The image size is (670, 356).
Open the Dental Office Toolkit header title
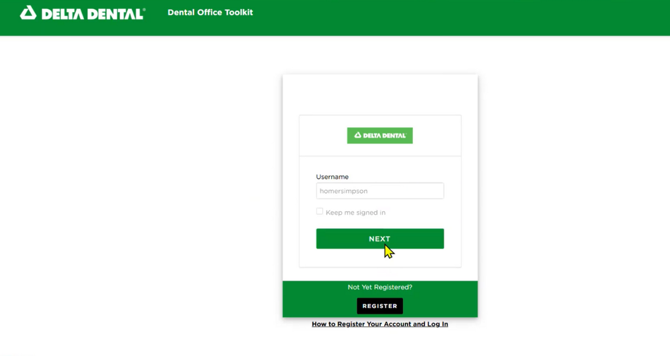pyautogui.click(x=210, y=12)
